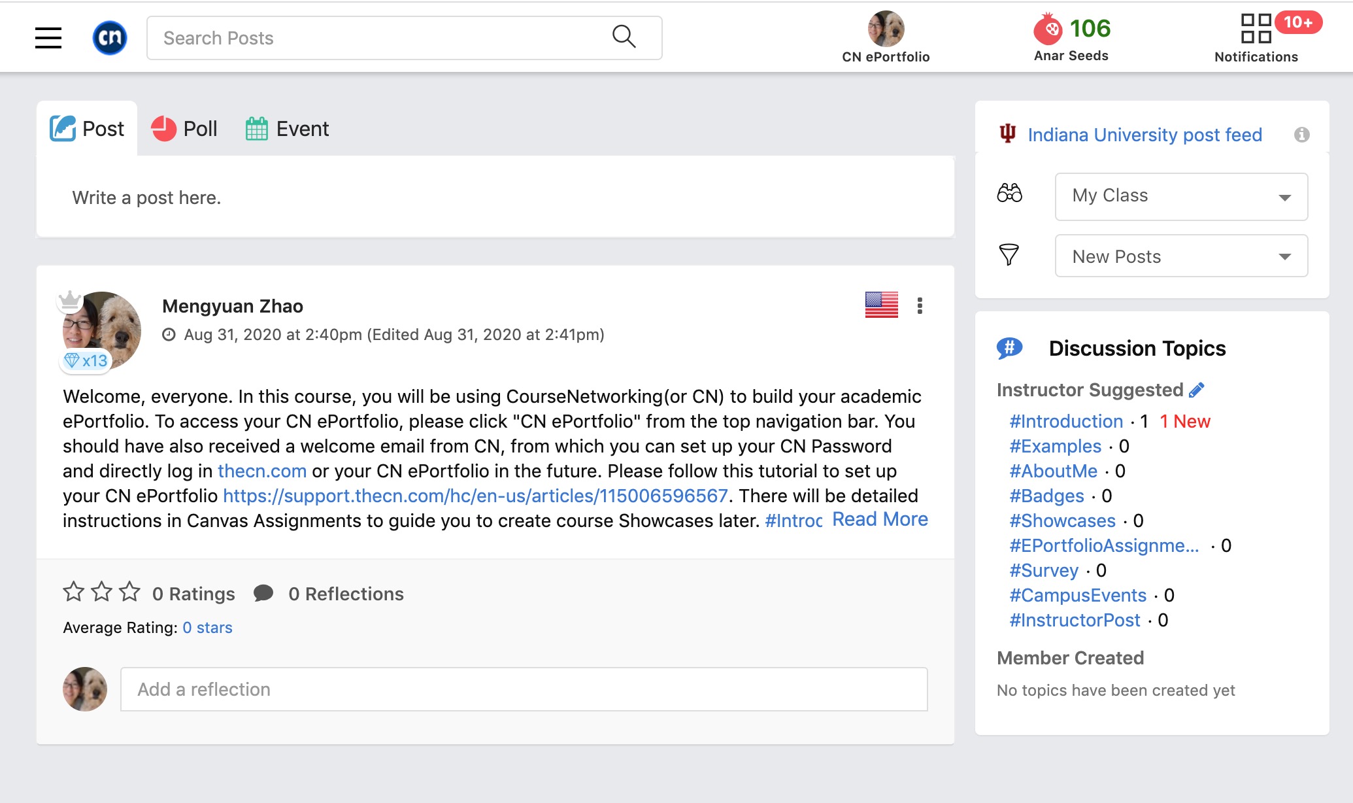The image size is (1353, 803).
Task: Click the search magnifier icon
Action: (624, 37)
